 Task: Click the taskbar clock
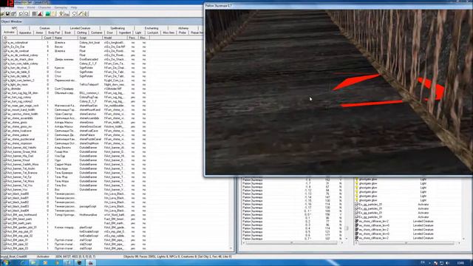(x=460, y=263)
